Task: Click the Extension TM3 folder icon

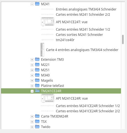Action: pos(37,59)
